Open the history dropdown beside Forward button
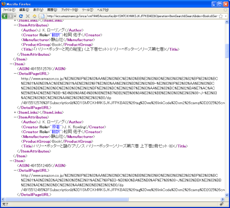Image resolution: width=230 pixels, height=208 pixels. pyautogui.click(x=15, y=16)
